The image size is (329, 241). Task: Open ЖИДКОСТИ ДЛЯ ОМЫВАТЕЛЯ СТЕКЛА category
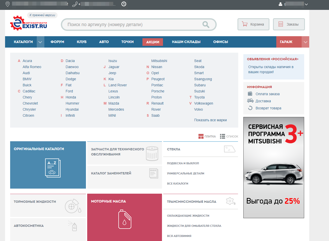click(x=194, y=226)
